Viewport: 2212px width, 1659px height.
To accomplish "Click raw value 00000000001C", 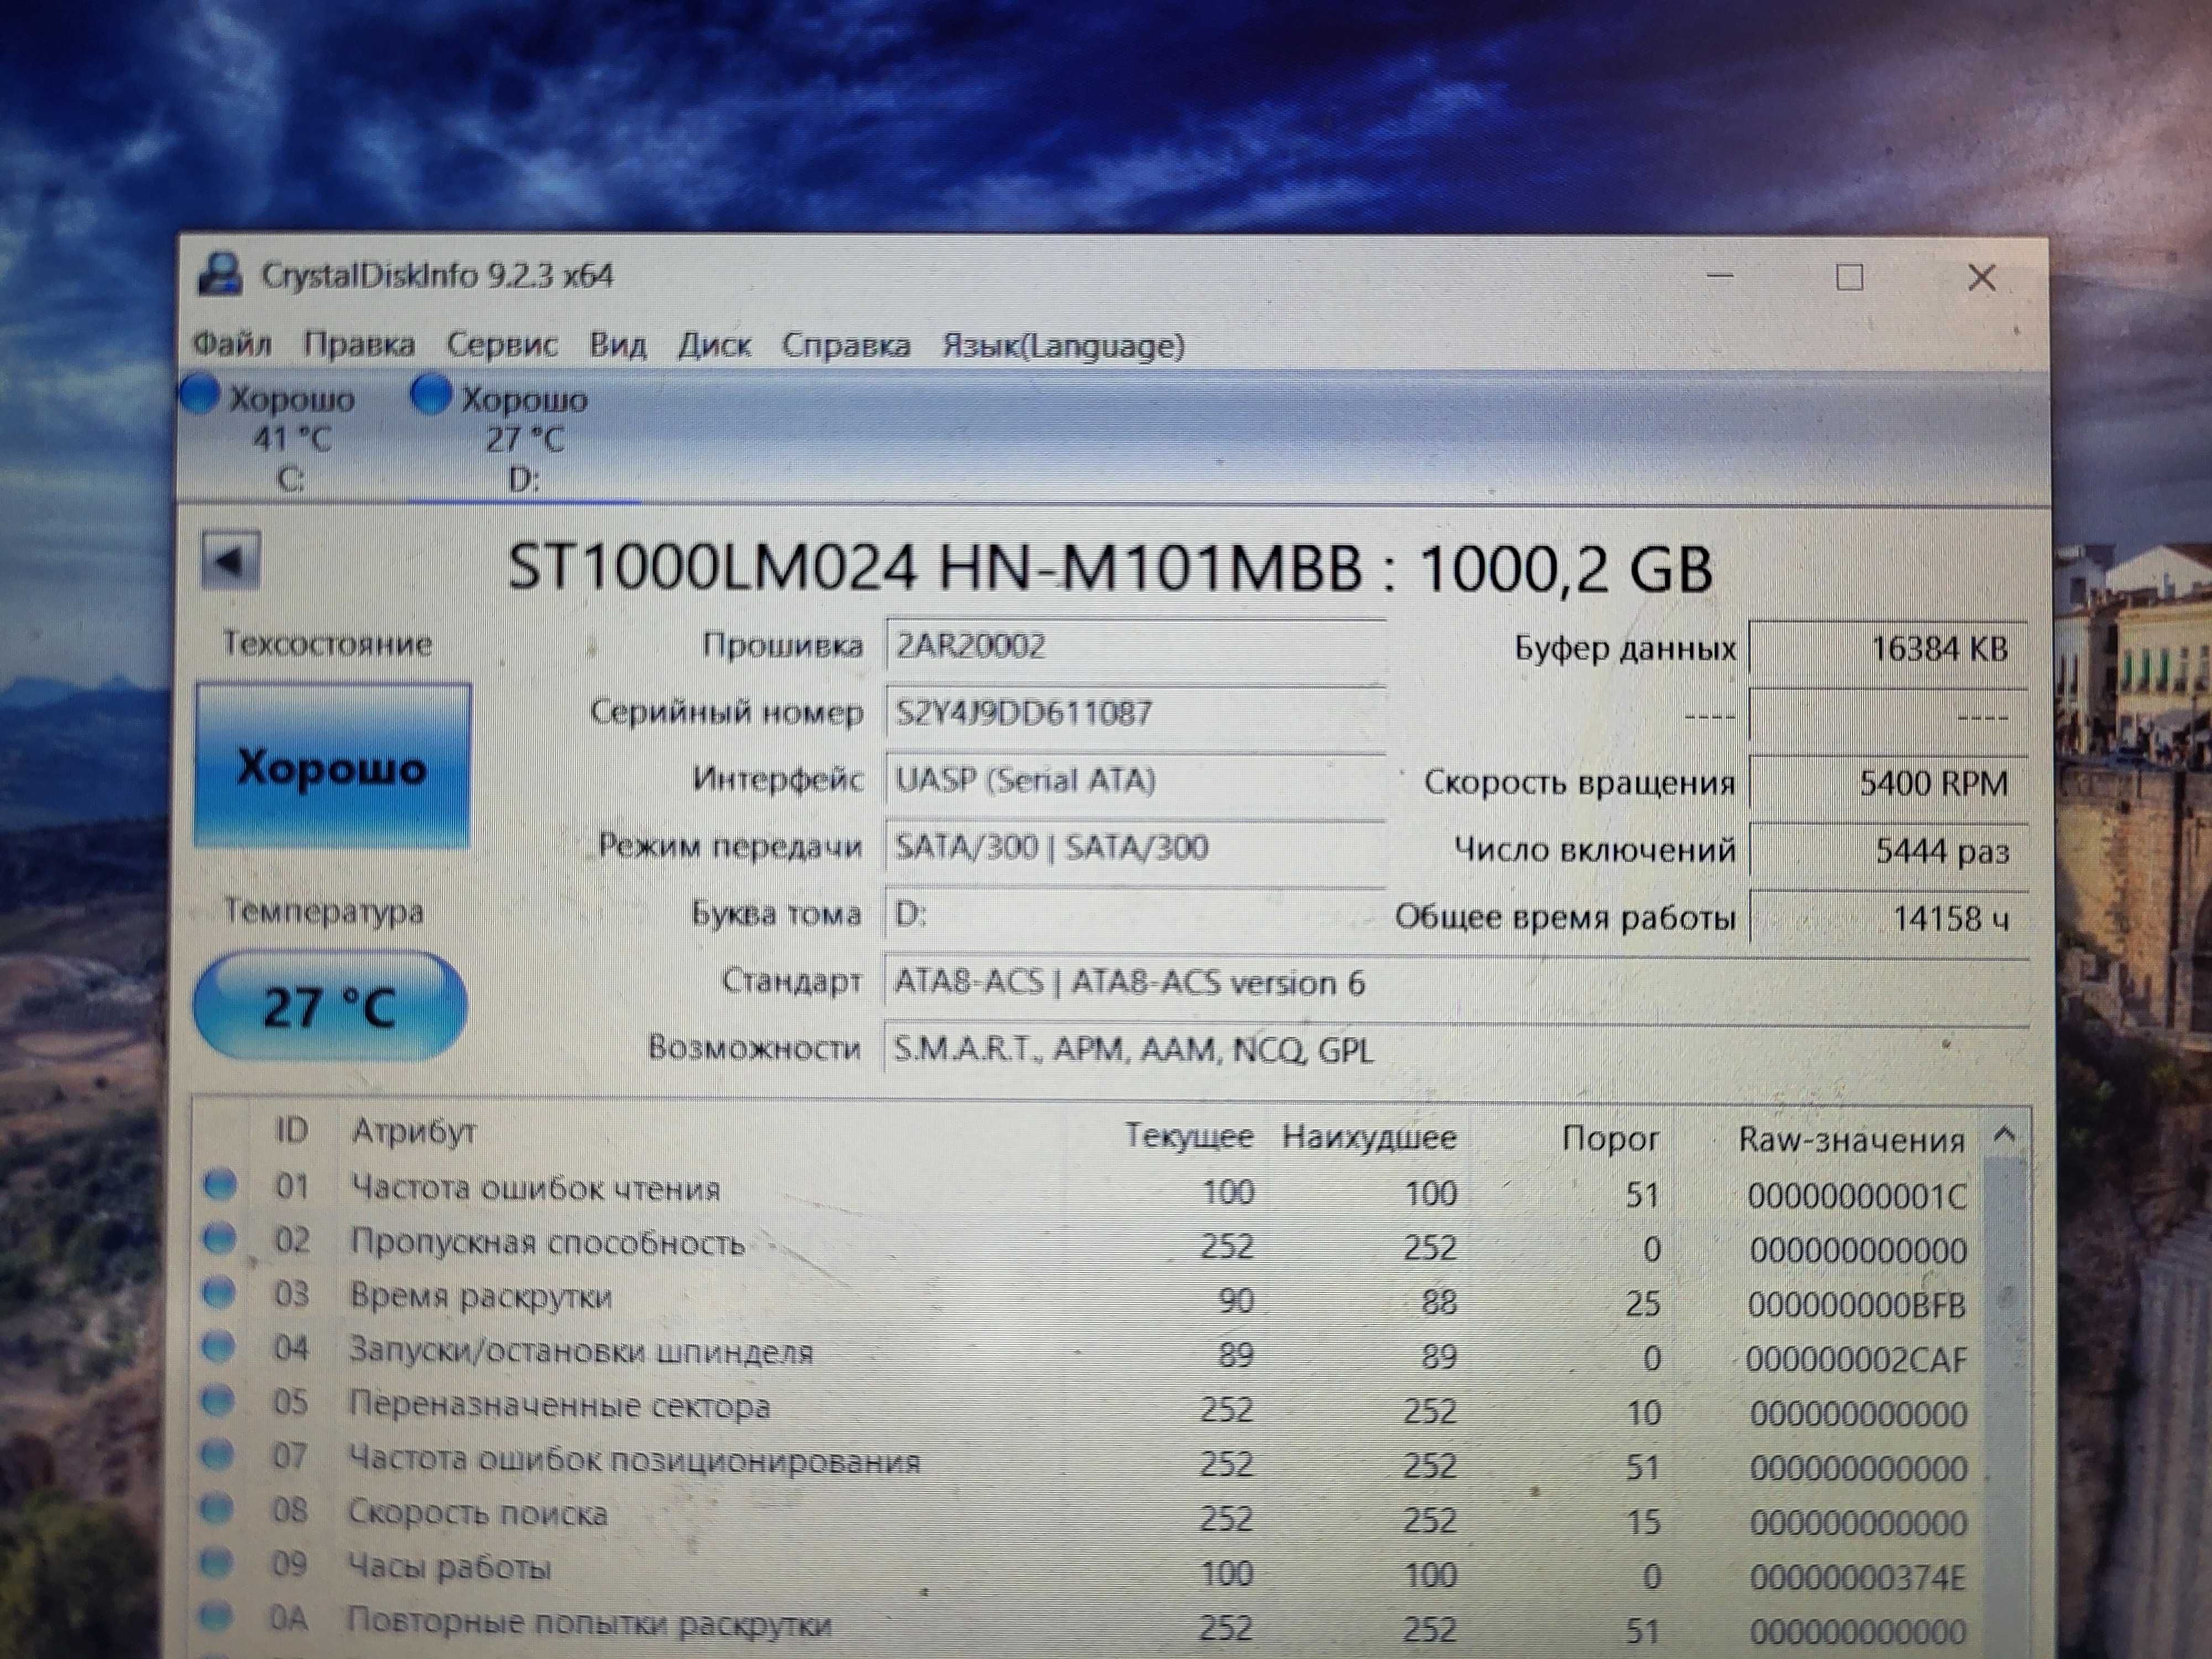I will [1857, 1196].
